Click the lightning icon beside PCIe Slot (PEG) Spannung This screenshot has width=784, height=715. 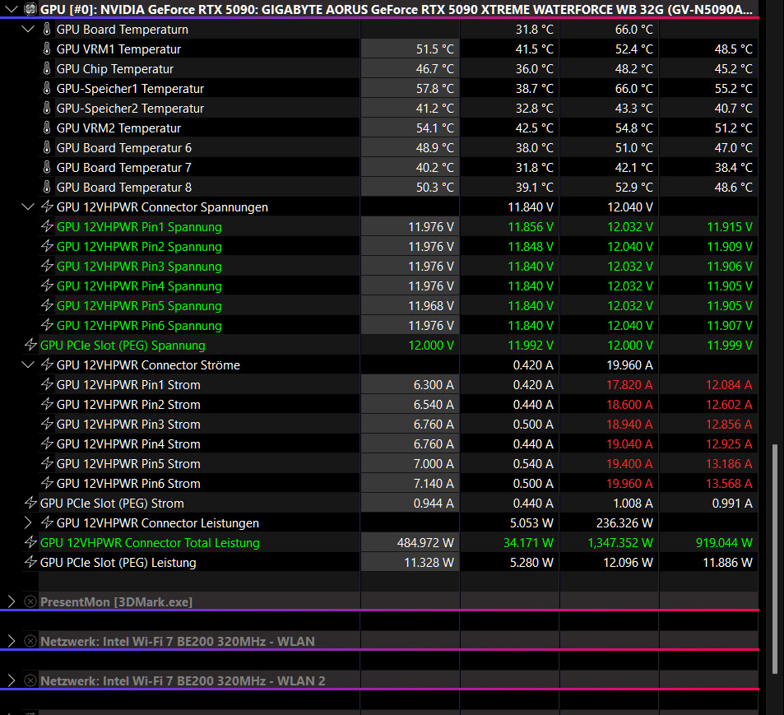point(30,345)
